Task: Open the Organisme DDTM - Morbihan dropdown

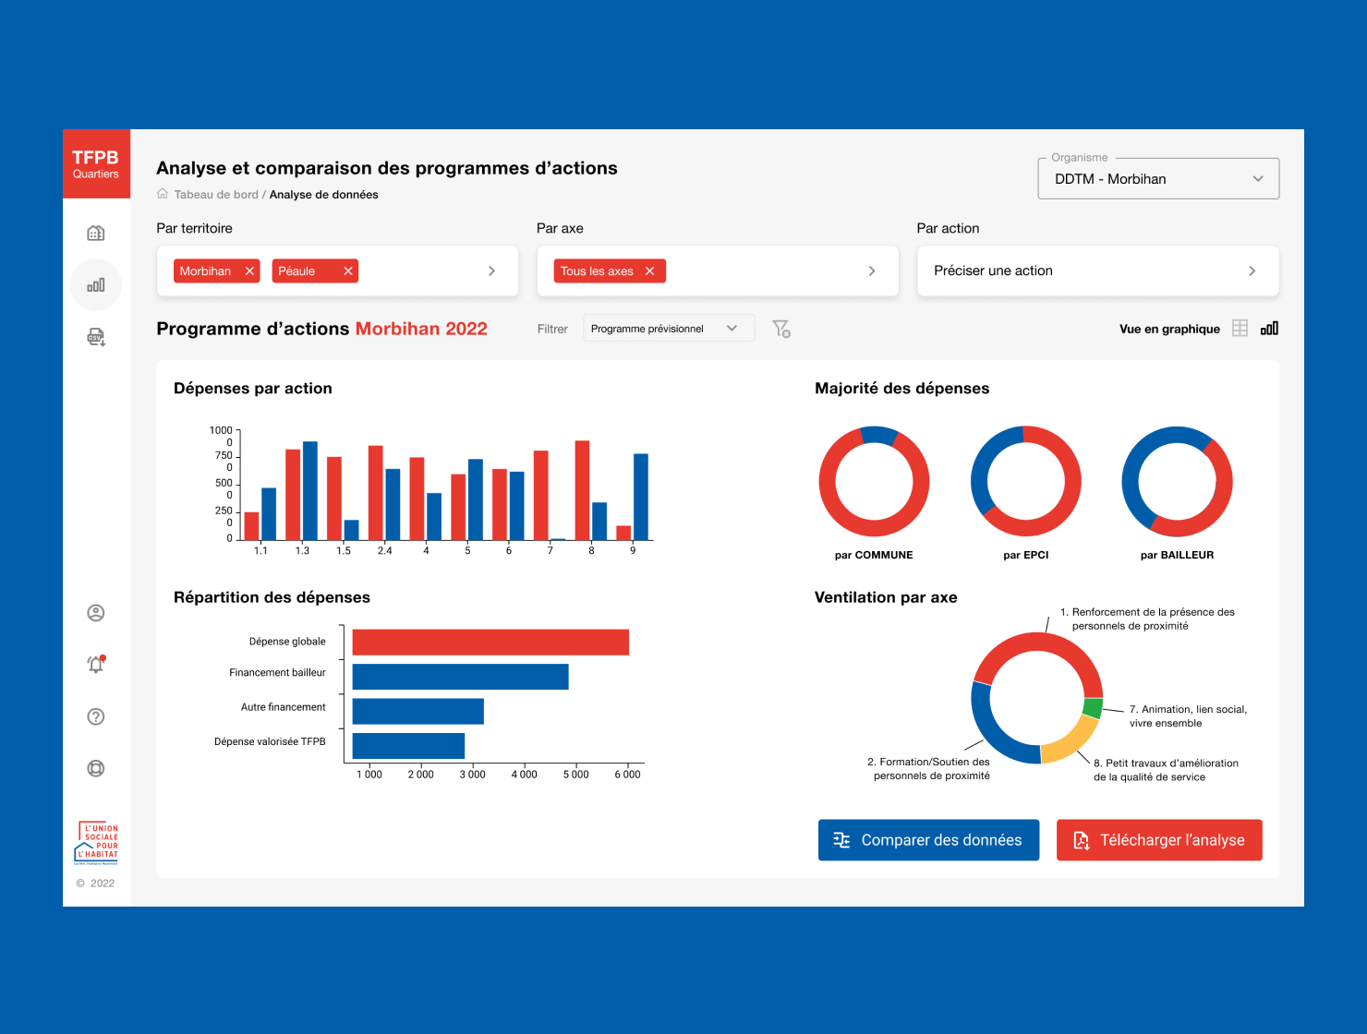Action: (x=1158, y=179)
